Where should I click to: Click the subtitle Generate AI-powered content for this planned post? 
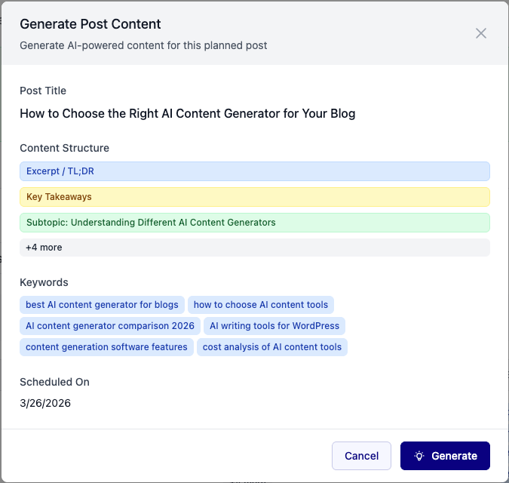(143, 45)
